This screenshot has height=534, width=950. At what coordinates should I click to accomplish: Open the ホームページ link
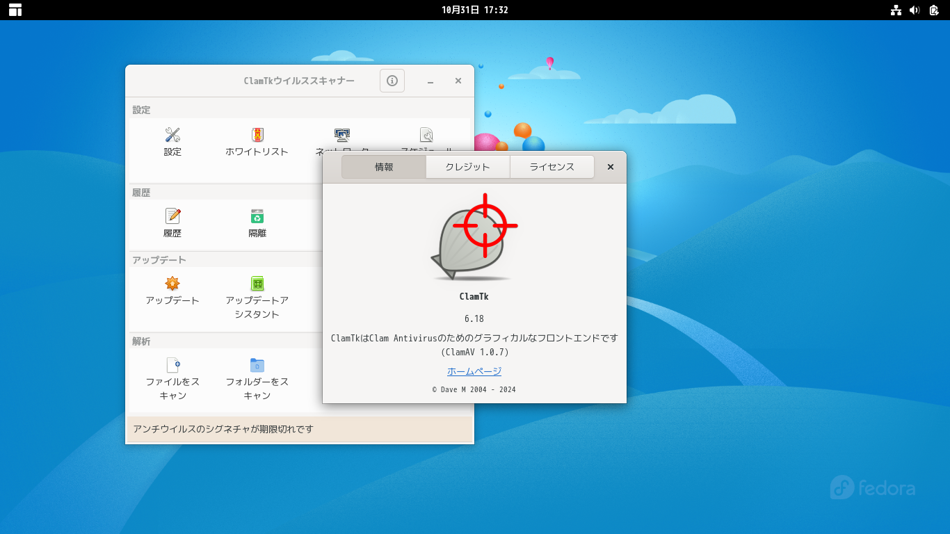(474, 371)
